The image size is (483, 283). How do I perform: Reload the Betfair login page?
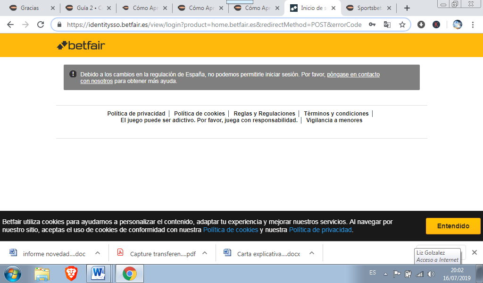point(41,25)
